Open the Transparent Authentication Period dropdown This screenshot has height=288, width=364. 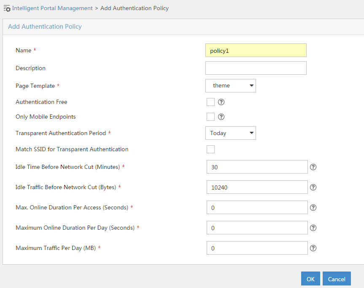pos(231,133)
